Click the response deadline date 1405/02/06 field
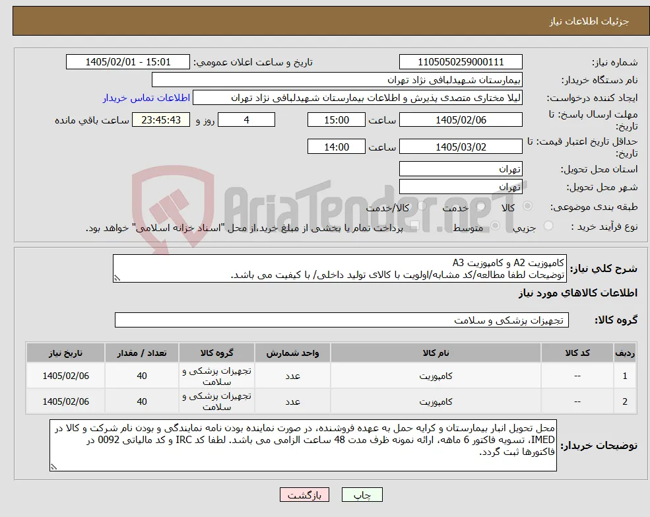650x517 pixels. (461, 120)
